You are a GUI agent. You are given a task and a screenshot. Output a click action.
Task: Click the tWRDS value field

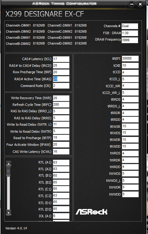tap(130, 153)
